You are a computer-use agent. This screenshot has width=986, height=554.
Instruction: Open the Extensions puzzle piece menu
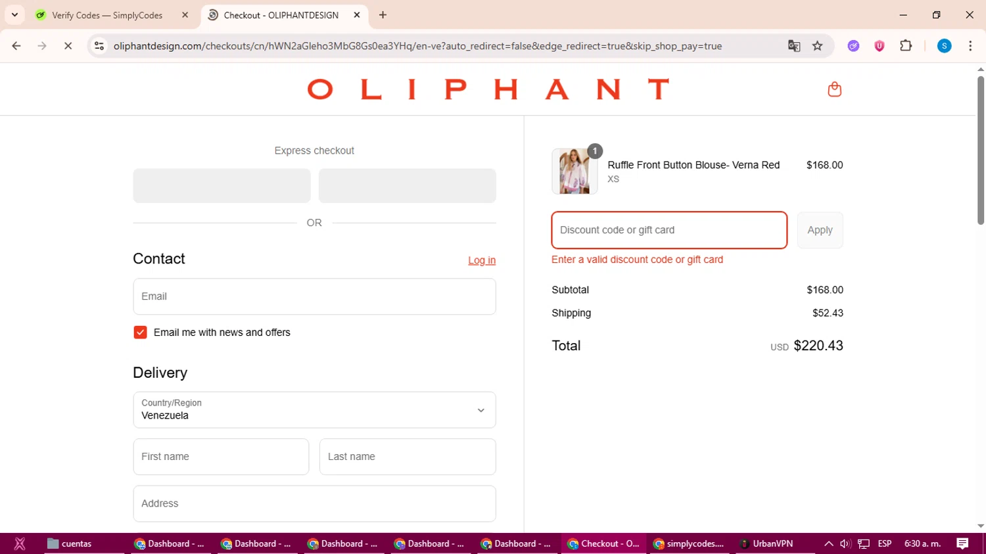[906, 46]
